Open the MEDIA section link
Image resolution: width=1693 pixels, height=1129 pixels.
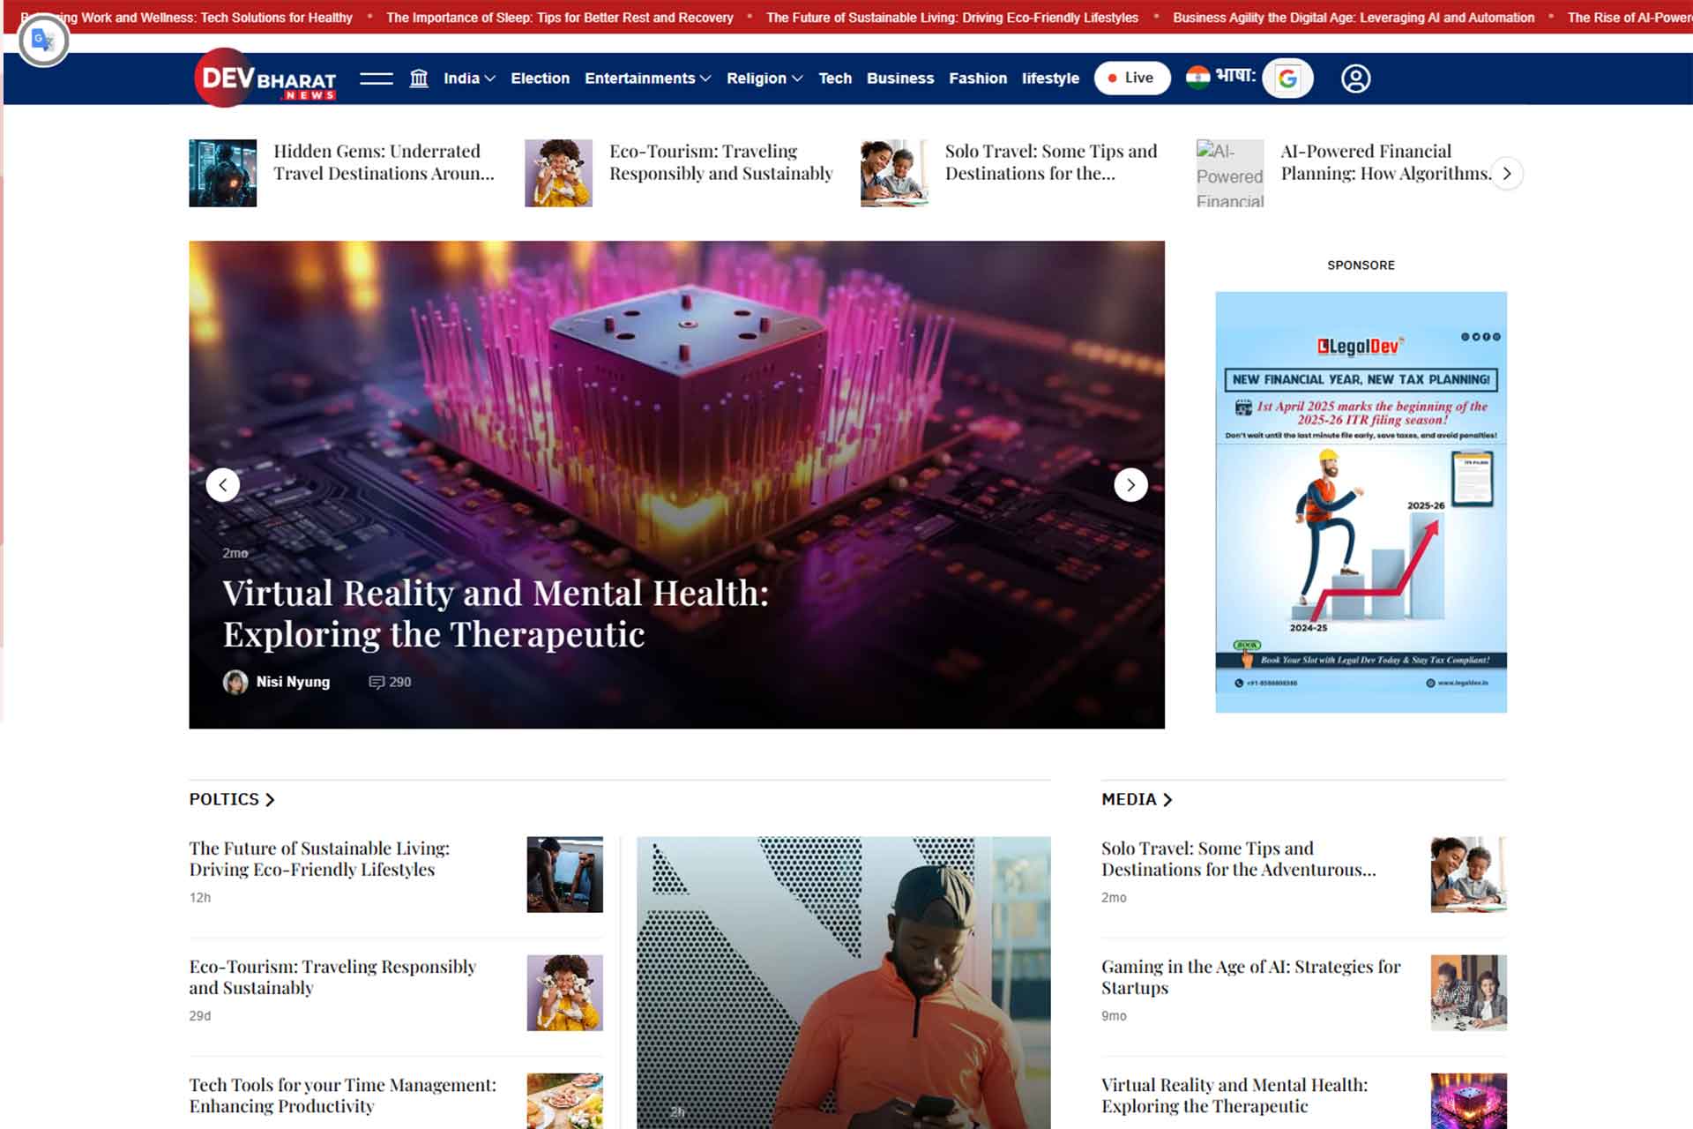click(1136, 799)
